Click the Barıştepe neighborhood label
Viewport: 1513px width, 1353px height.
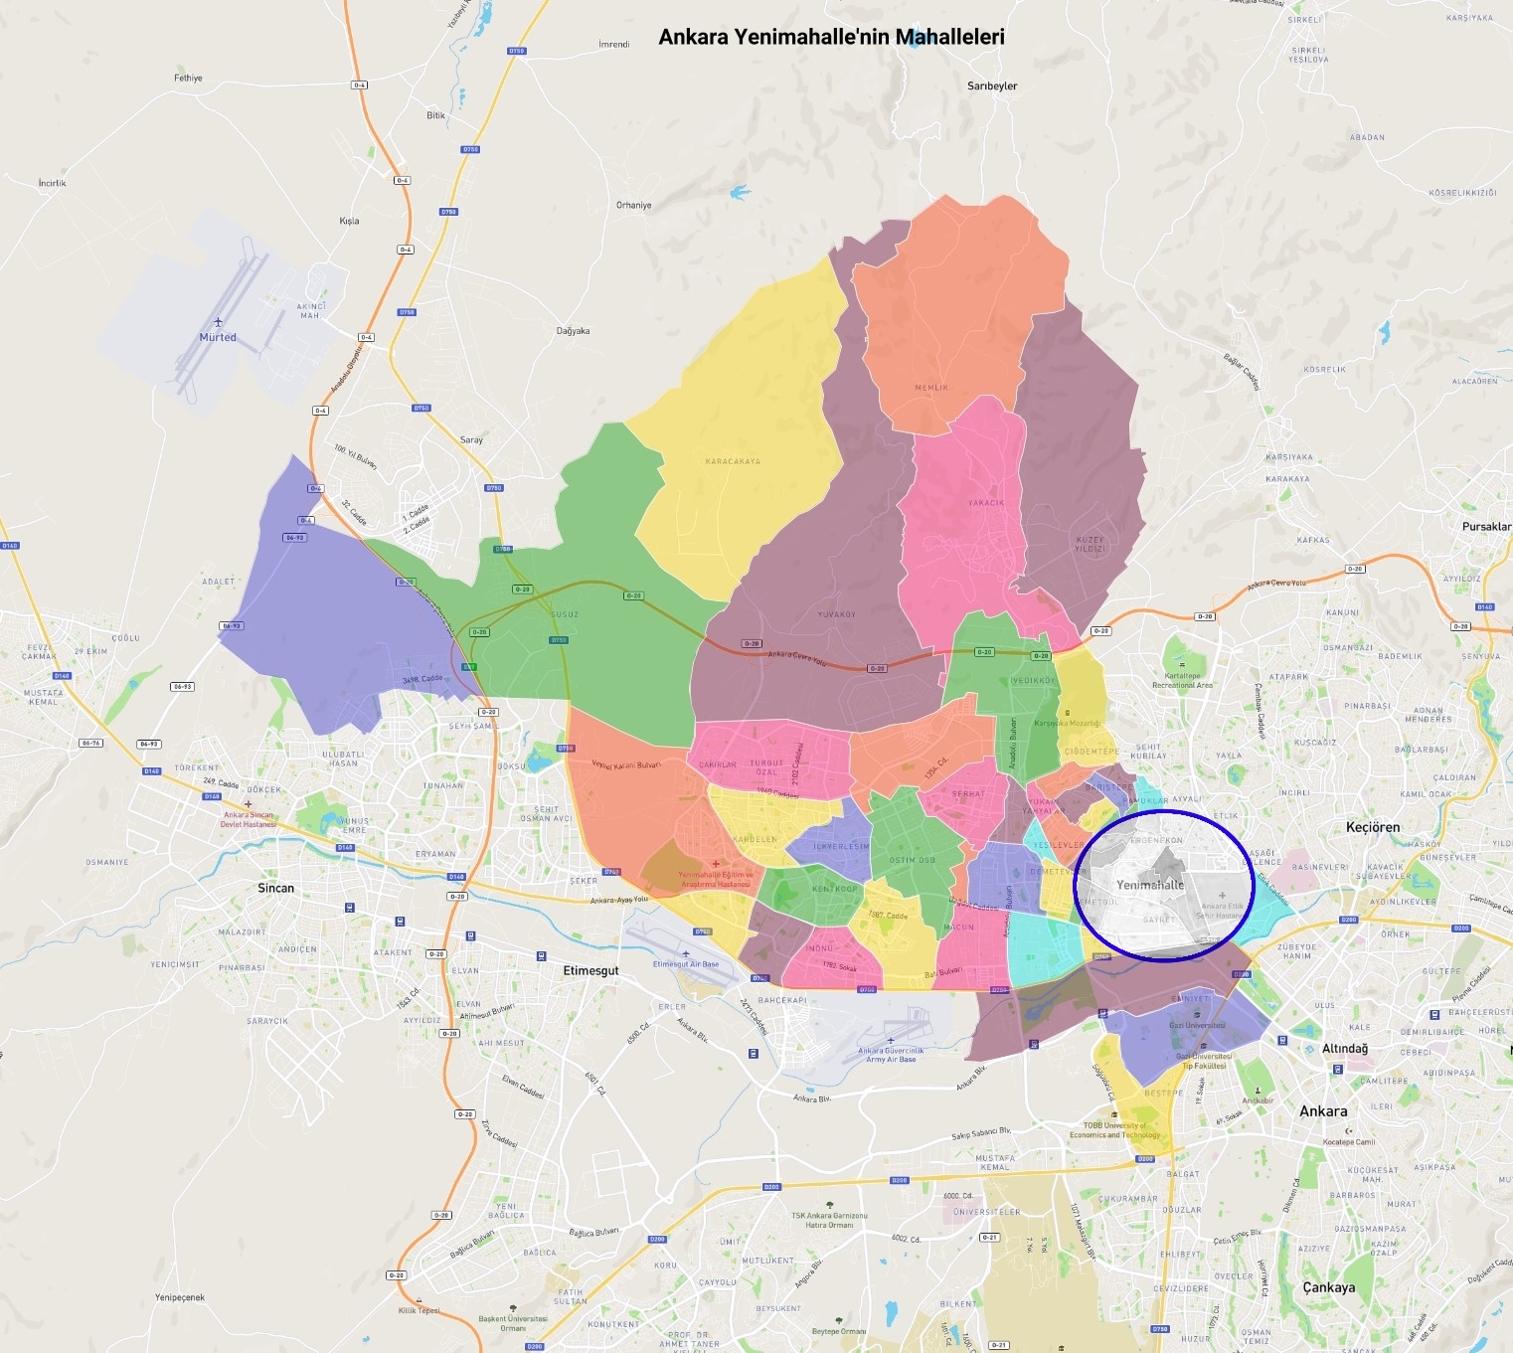coord(1108,787)
